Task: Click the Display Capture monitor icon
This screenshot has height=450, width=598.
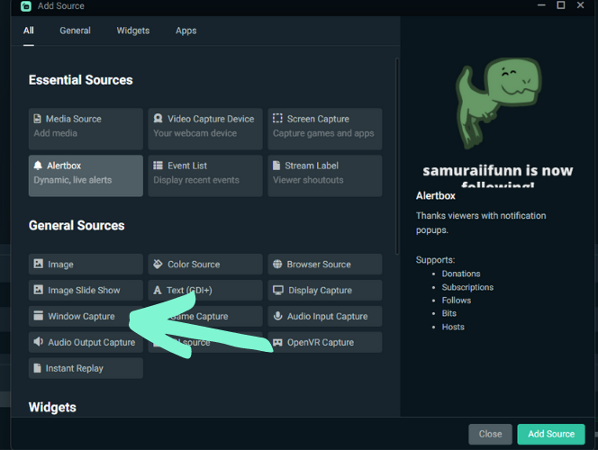Action: tap(278, 290)
